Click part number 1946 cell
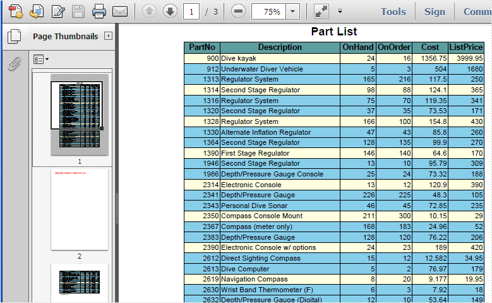The width and height of the screenshot is (492, 303). coord(202,163)
